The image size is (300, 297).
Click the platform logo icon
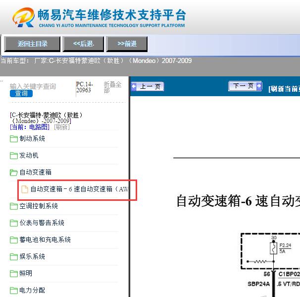24,17
